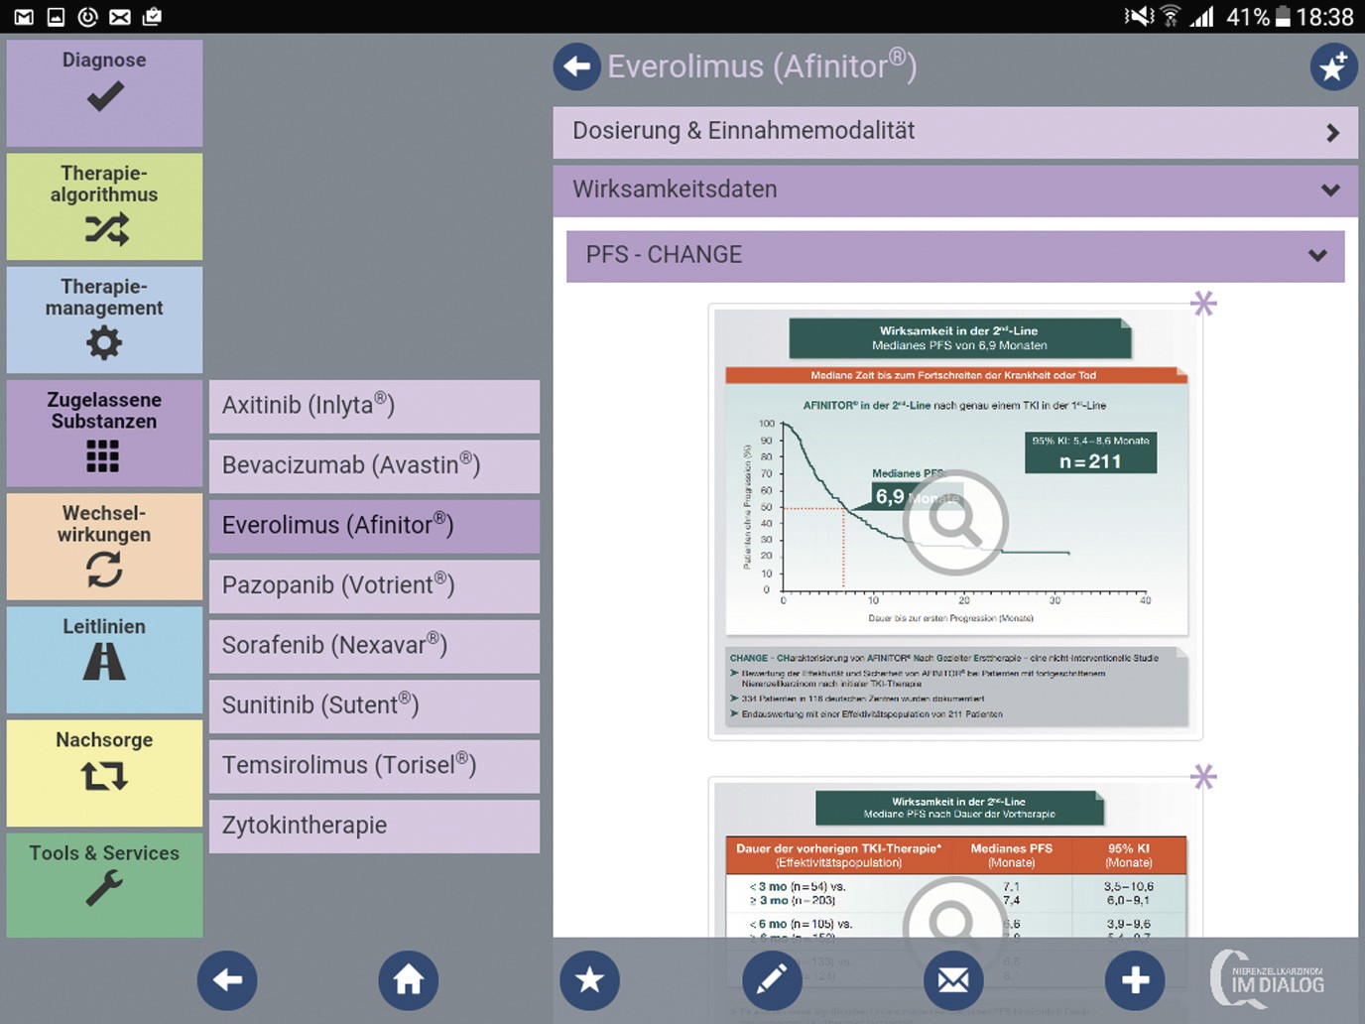Collapse the Wirksamkeitsdaten section
Image resolution: width=1365 pixels, height=1024 pixels.
955,190
